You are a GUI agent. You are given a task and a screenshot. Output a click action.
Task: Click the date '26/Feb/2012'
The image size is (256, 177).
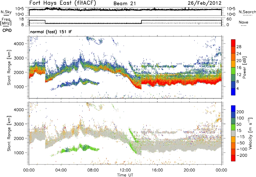[204, 3]
